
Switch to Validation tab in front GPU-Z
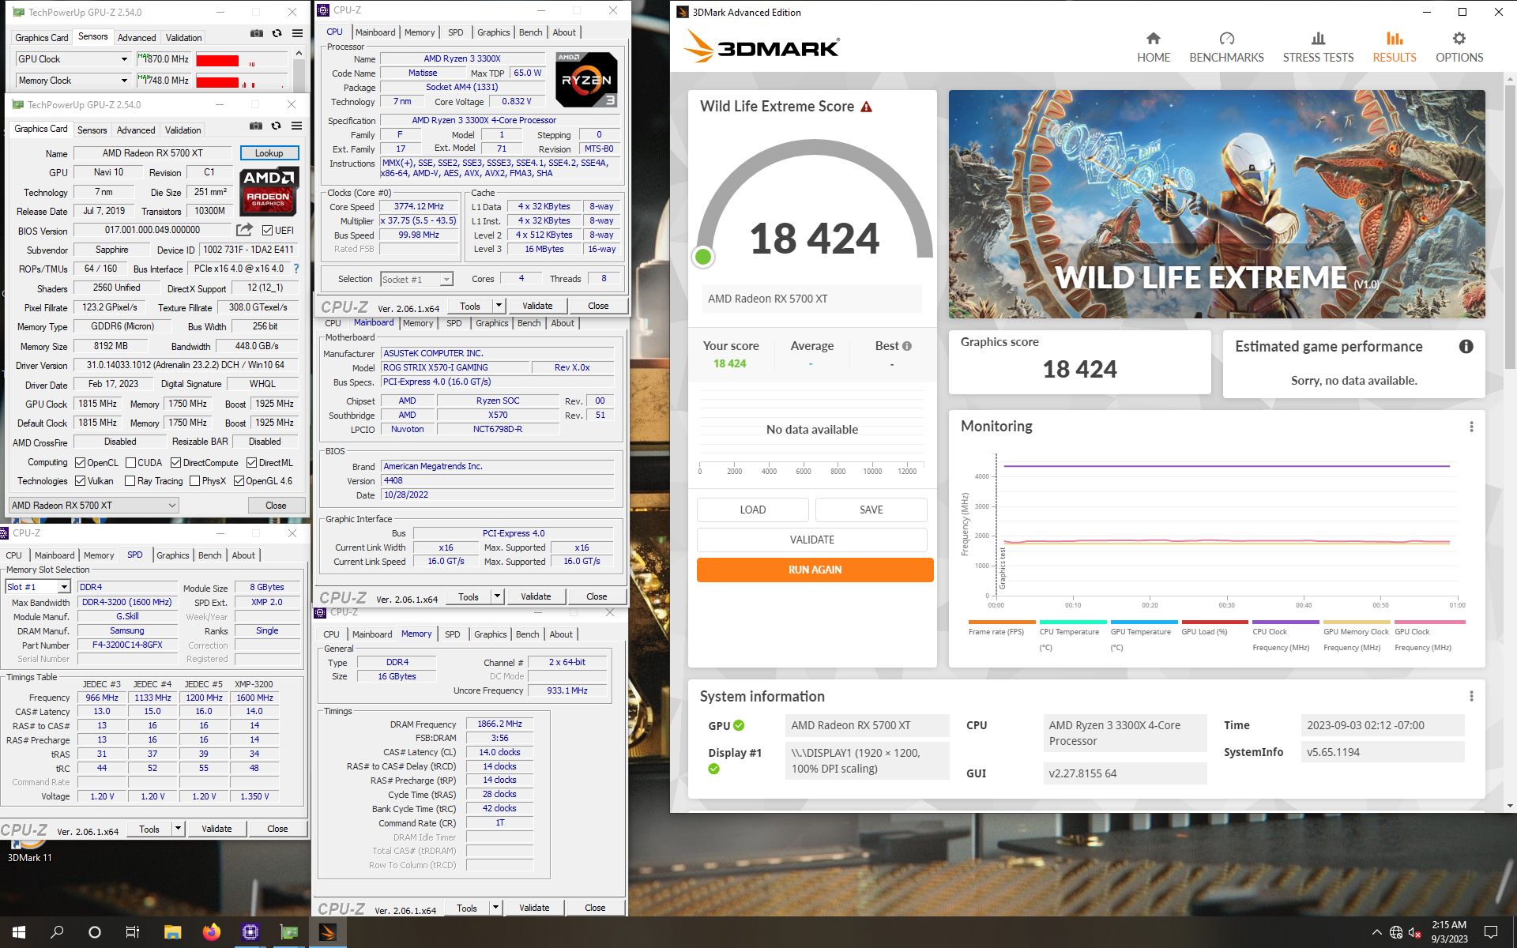183,130
